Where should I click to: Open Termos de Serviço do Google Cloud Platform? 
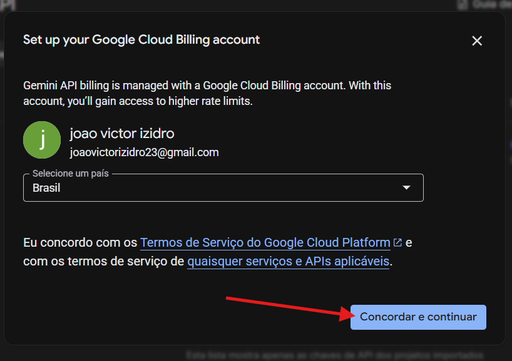(x=265, y=243)
